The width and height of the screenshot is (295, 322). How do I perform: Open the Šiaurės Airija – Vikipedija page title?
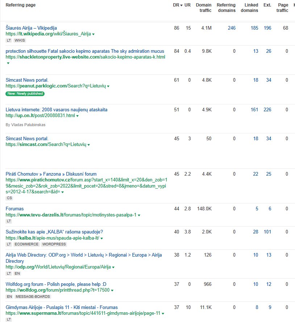point(31,28)
